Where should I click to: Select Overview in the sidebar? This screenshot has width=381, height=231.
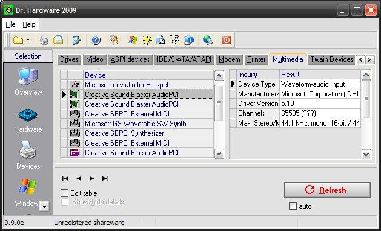click(28, 81)
